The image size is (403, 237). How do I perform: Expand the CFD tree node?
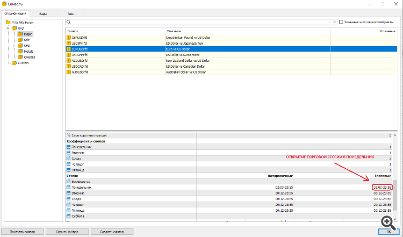pyautogui.click(x=14, y=46)
